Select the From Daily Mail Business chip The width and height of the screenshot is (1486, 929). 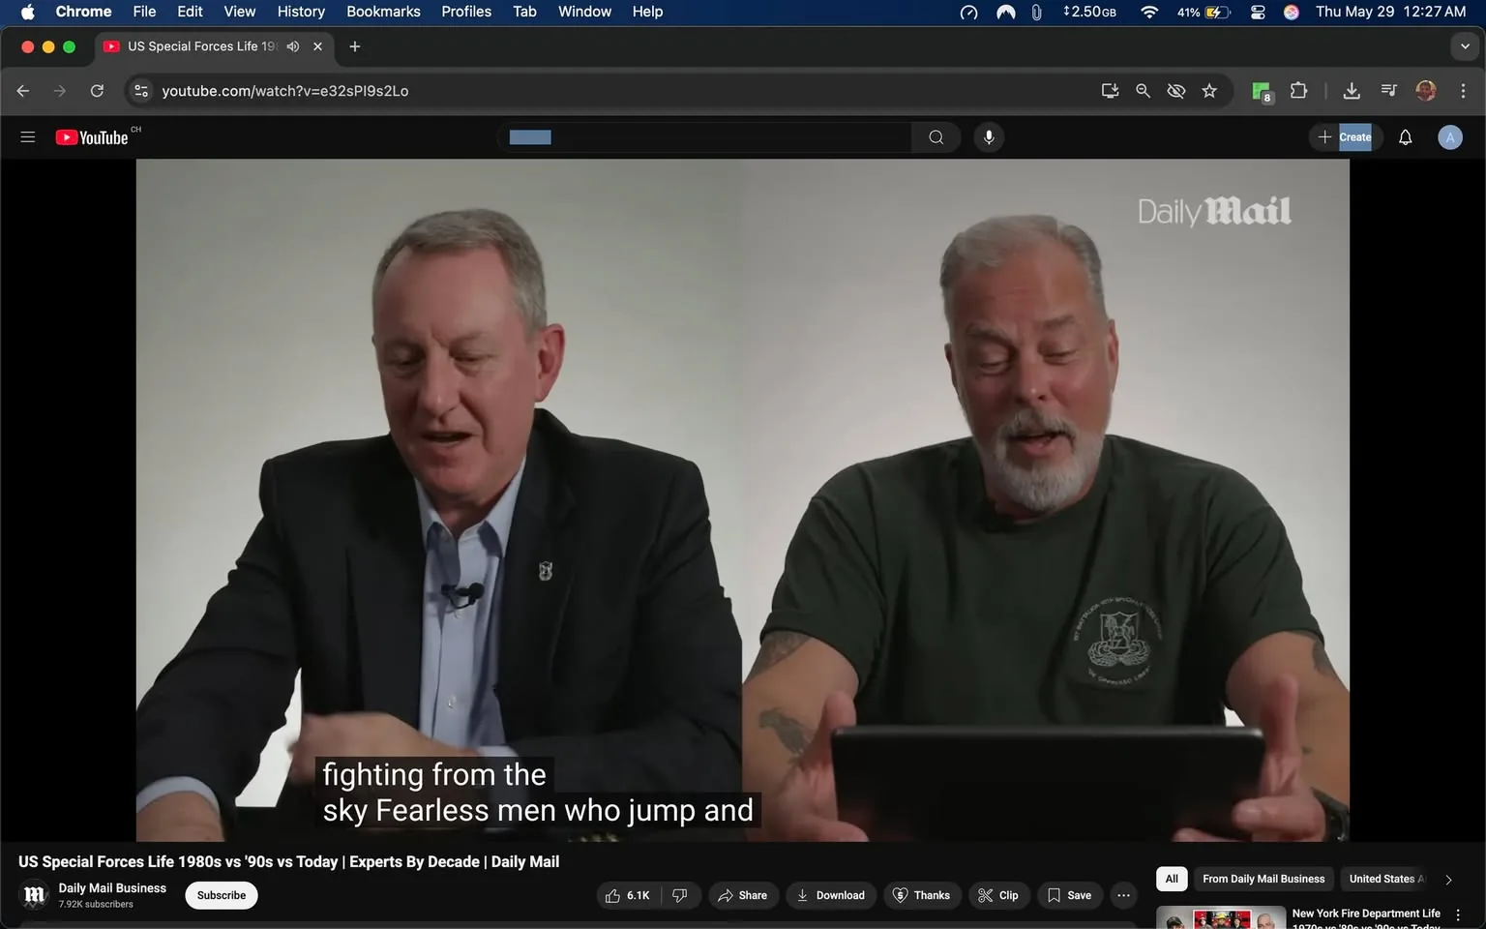(x=1263, y=879)
